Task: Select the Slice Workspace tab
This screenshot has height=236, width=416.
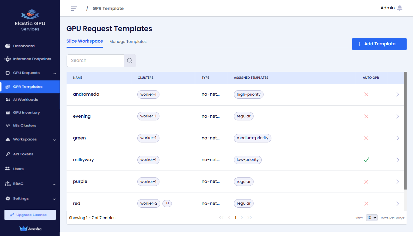Action: pos(85,41)
